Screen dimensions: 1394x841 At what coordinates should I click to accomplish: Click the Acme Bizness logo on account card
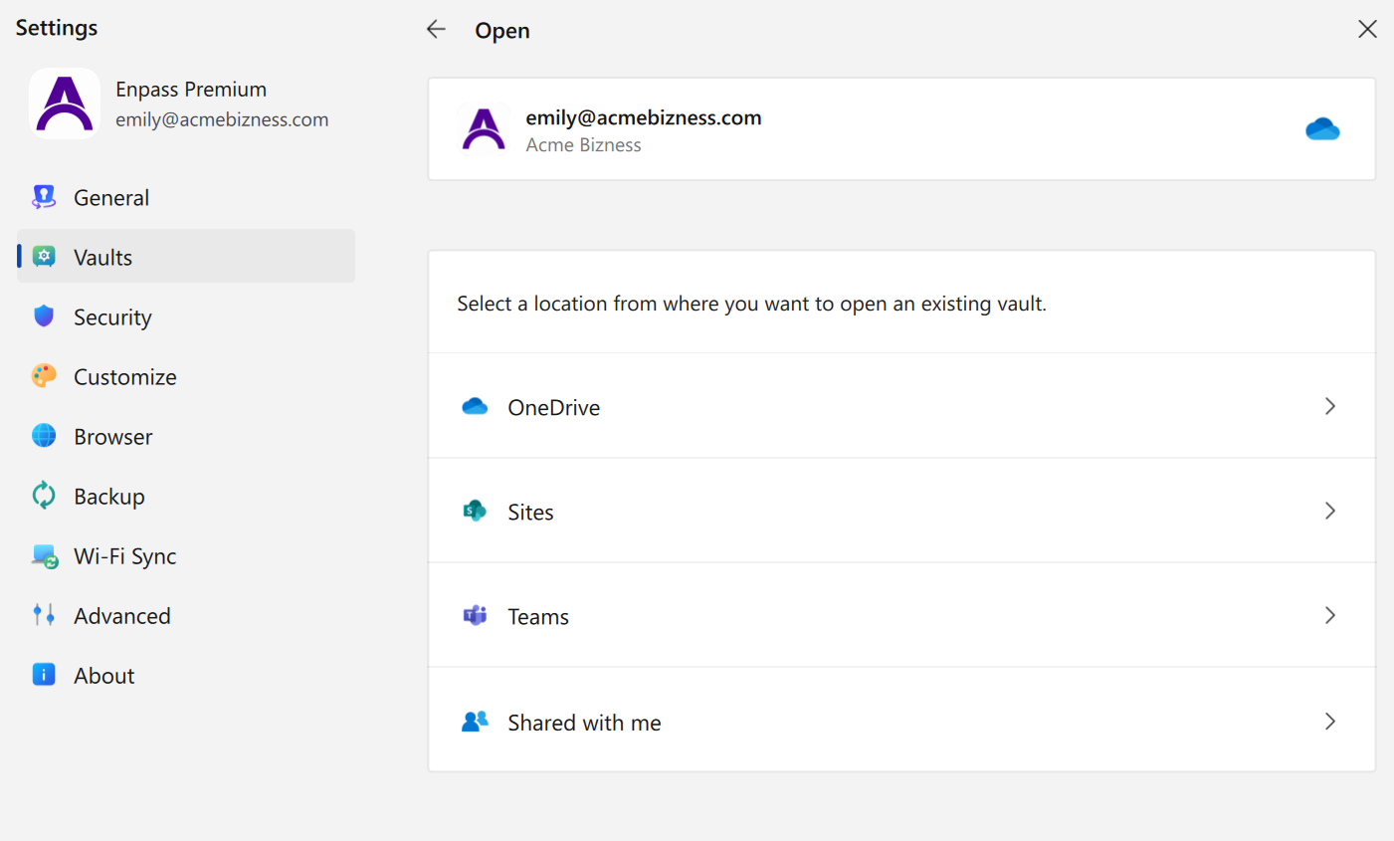coord(484,129)
